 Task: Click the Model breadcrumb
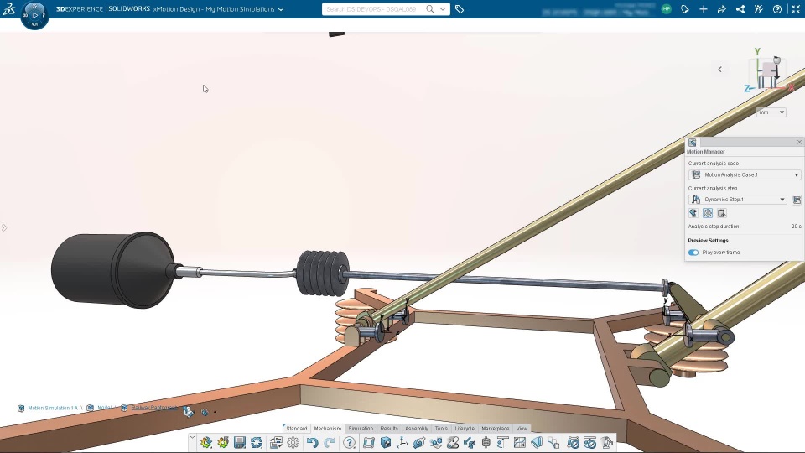pos(104,408)
